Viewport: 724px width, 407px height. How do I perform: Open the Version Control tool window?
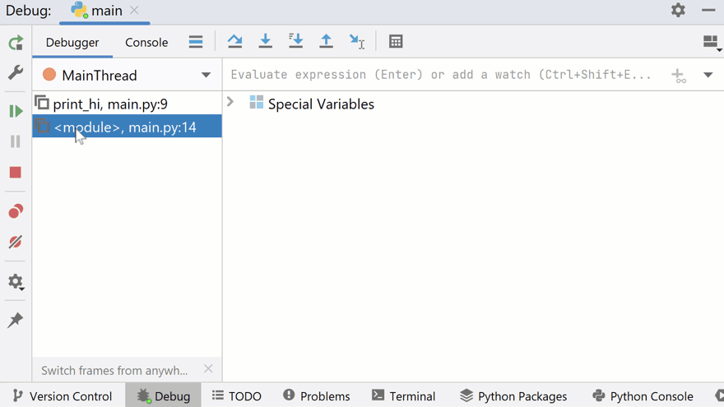click(x=62, y=396)
